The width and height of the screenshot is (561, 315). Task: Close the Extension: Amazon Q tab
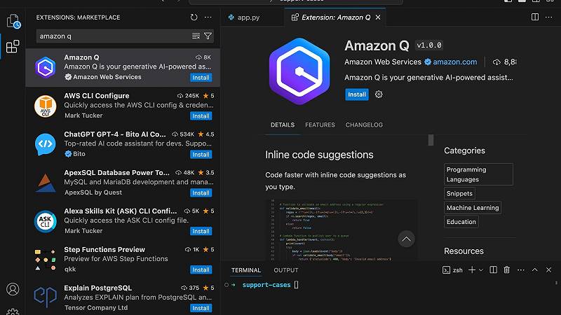[378, 17]
